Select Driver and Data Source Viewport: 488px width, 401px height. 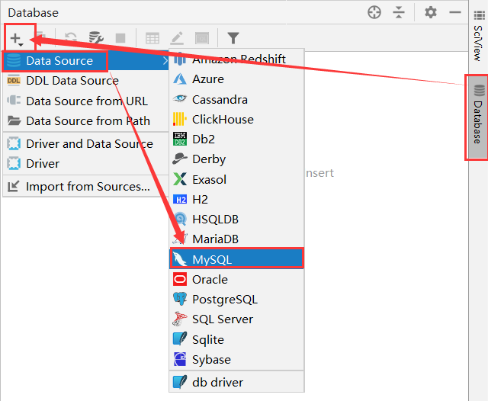tap(86, 144)
